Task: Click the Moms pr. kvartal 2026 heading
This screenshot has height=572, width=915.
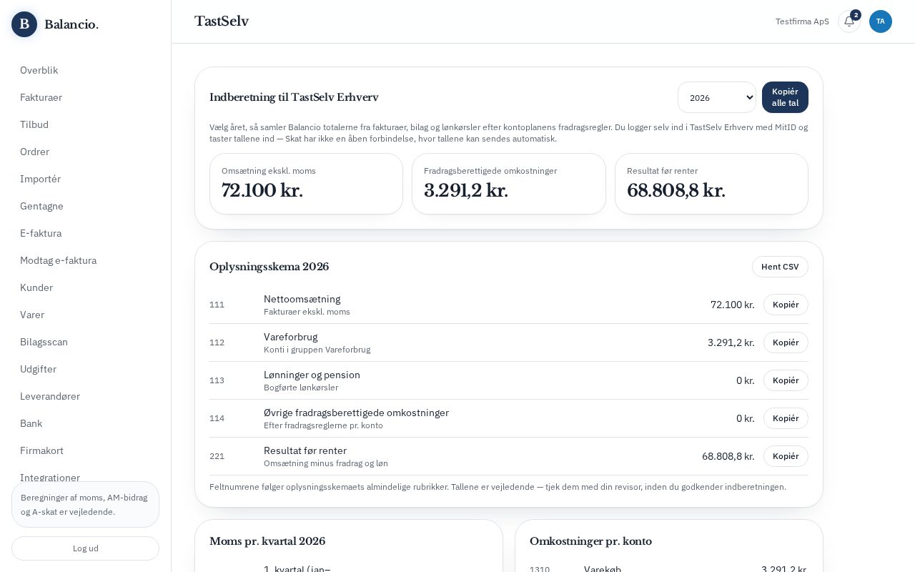Action: (x=267, y=541)
